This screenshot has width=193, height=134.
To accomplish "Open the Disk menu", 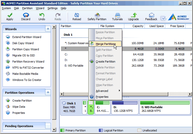I will 17,8.
